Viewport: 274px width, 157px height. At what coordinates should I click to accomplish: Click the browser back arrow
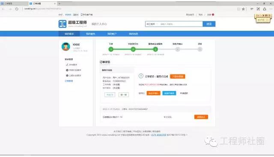[x=3, y=9]
